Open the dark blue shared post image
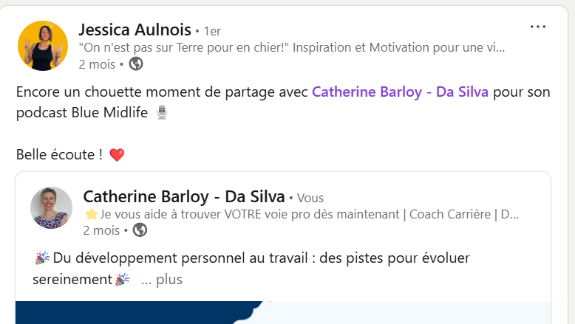This screenshot has height=324, width=575. click(x=283, y=312)
